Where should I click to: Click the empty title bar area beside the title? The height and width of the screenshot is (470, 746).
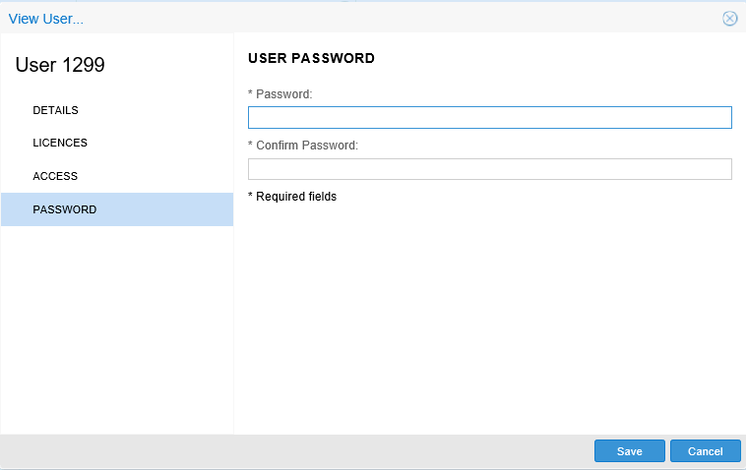pyautogui.click(x=394, y=19)
